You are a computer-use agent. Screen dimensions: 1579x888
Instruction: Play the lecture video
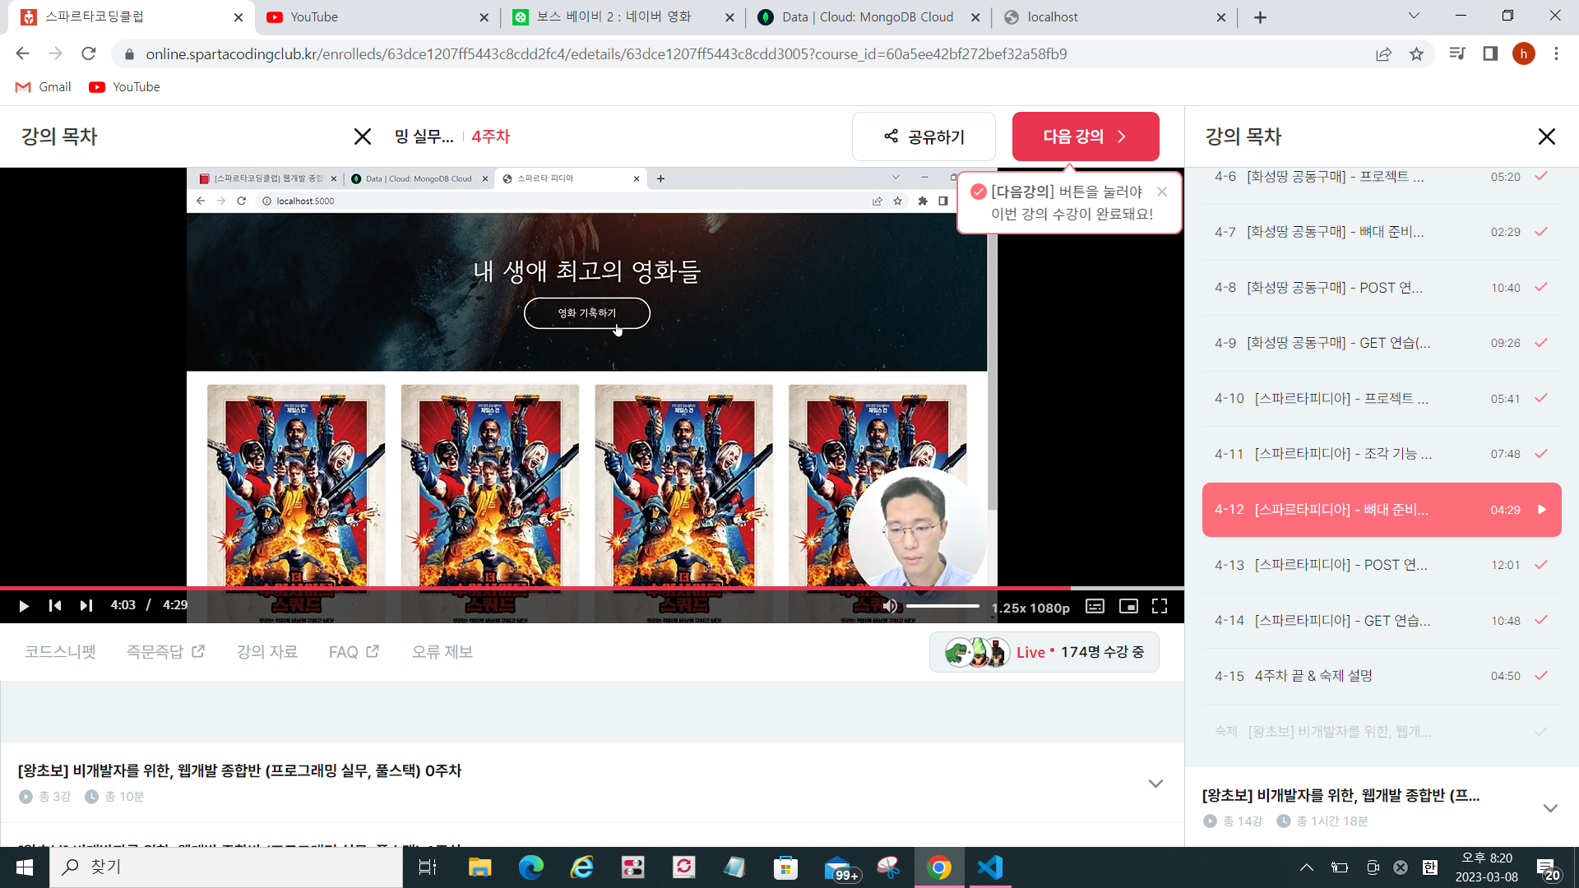pos(24,606)
